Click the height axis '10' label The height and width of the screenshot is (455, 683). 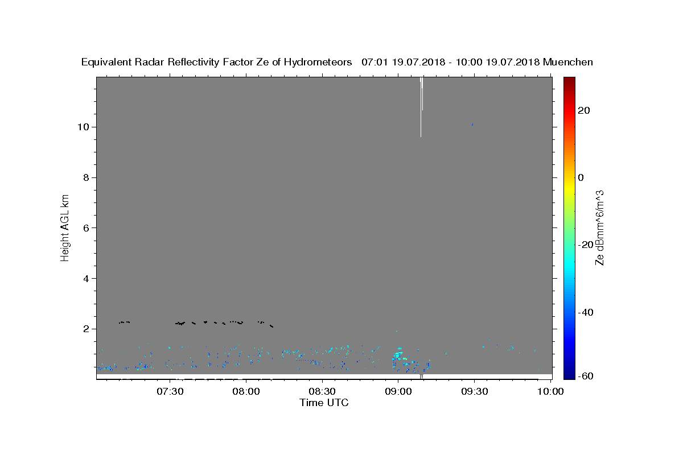coord(84,127)
